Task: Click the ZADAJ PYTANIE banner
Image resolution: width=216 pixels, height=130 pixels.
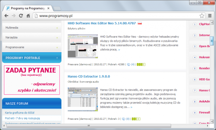Action: pos(32,80)
